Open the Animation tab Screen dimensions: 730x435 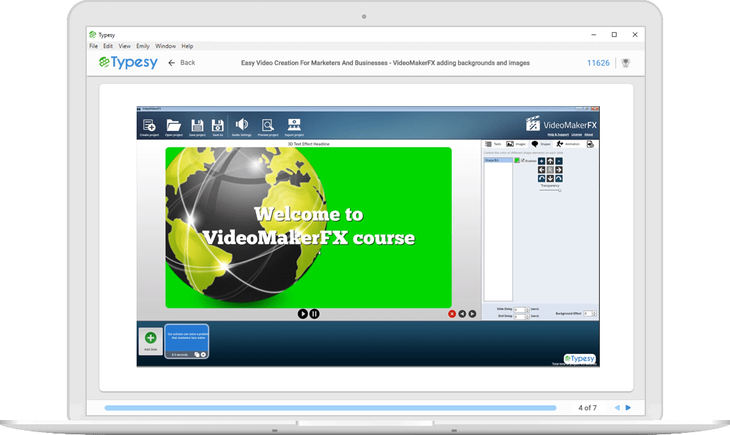point(568,144)
